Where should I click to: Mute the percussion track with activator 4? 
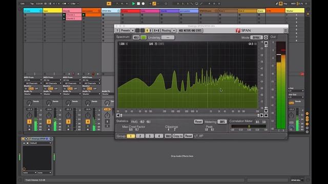(x=88, y=122)
